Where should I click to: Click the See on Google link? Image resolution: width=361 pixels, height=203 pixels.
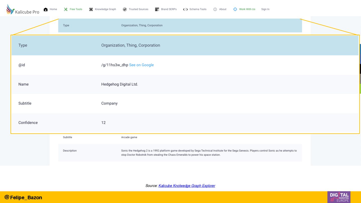[x=141, y=65]
